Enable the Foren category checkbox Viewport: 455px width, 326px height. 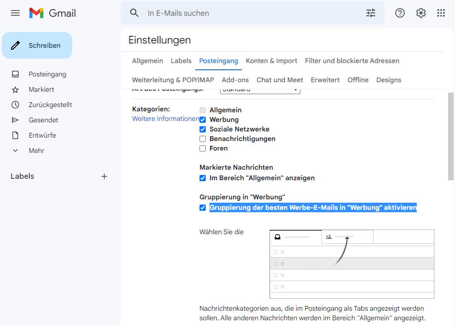(x=203, y=148)
